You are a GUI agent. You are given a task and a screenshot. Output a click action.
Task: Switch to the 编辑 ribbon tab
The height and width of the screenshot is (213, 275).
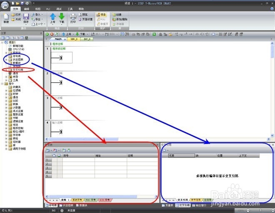(27, 9)
